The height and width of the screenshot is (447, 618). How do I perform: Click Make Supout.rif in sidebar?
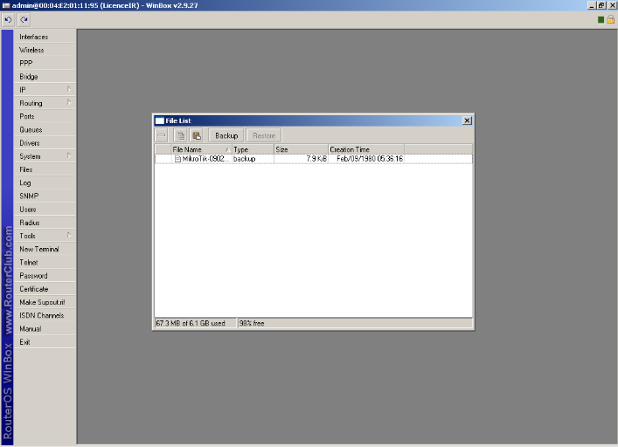click(45, 302)
